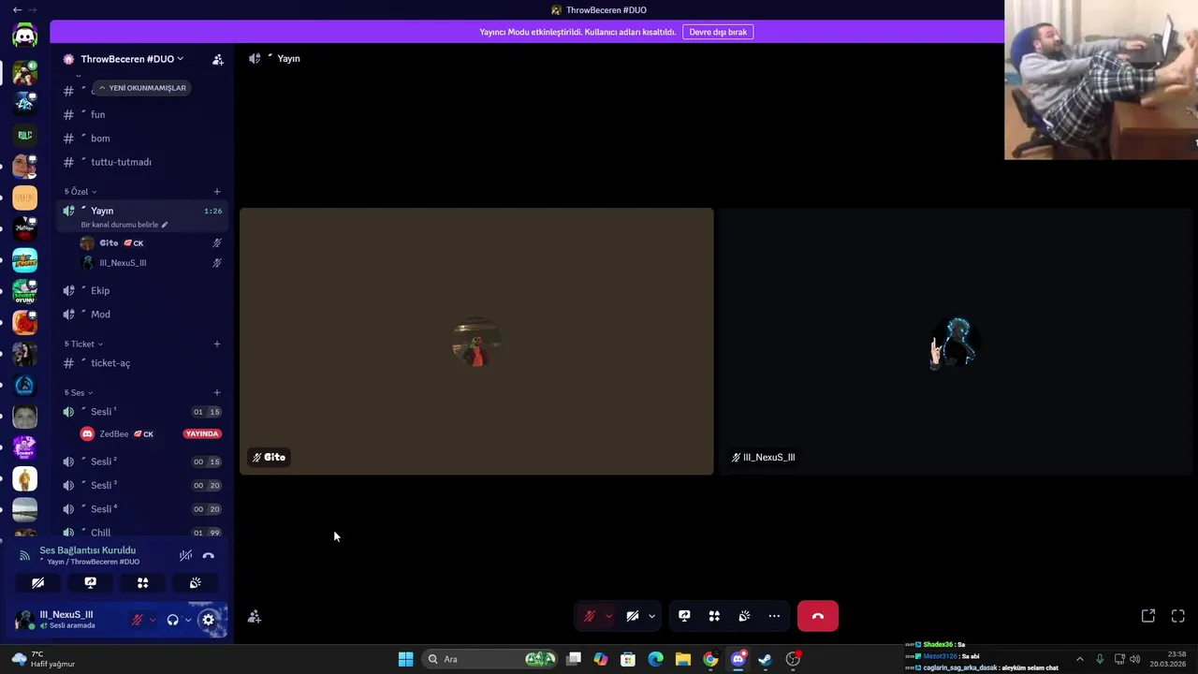Click Devre dışı bırak button in banner

pos(718,32)
